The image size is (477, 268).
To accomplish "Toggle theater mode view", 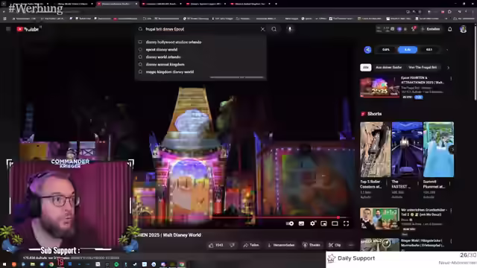I will click(335, 223).
